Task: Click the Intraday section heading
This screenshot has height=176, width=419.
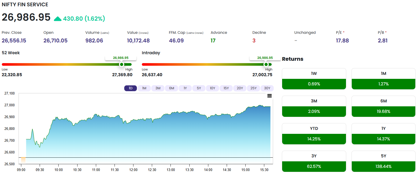Action: click(x=151, y=53)
